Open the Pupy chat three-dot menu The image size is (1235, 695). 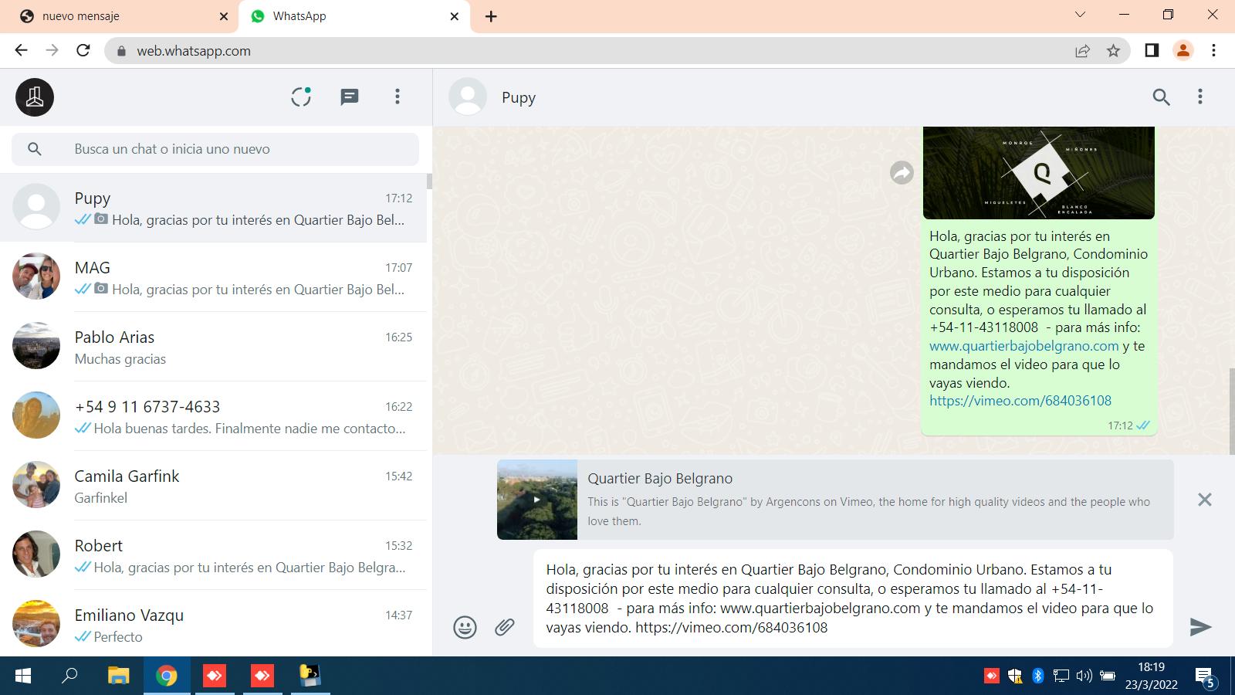(x=1199, y=97)
